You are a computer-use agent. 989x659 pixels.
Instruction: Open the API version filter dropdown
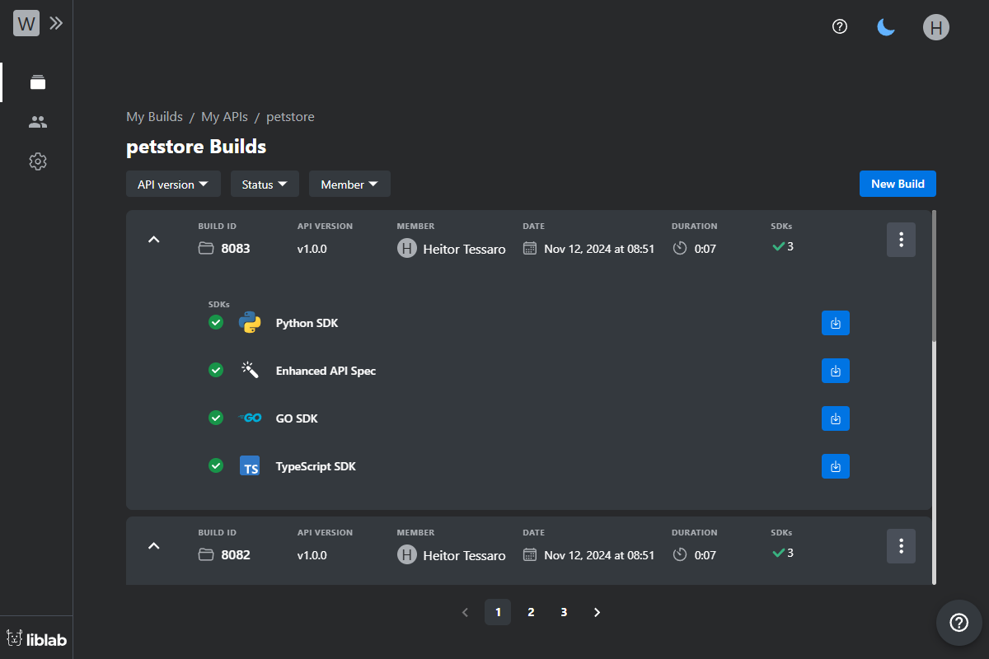point(173,184)
